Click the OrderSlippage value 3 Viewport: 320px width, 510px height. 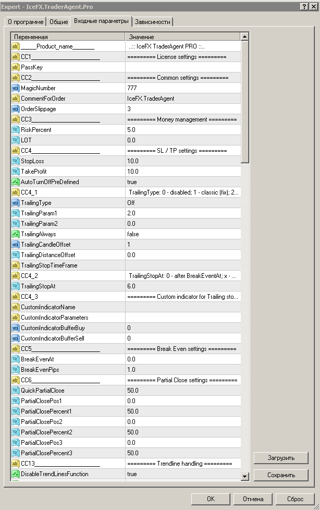(x=129, y=109)
